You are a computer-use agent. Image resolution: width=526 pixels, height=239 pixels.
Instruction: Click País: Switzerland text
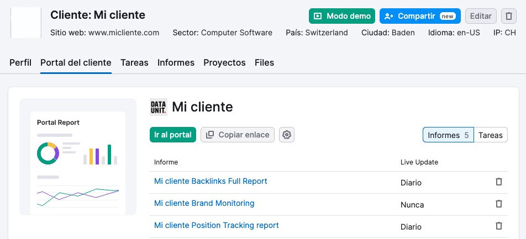pos(317,33)
